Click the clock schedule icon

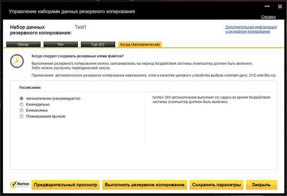pos(17,61)
